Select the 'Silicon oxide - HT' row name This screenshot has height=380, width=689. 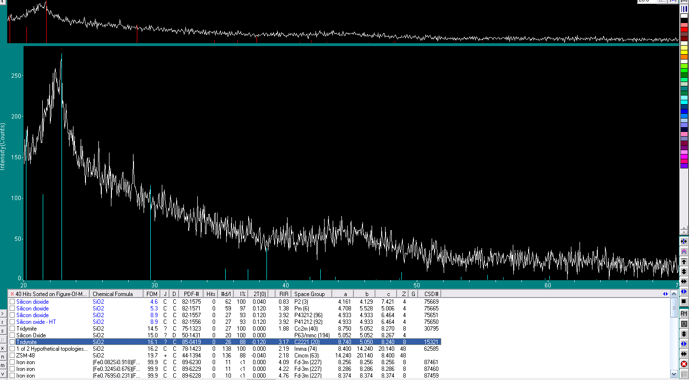tap(36, 322)
